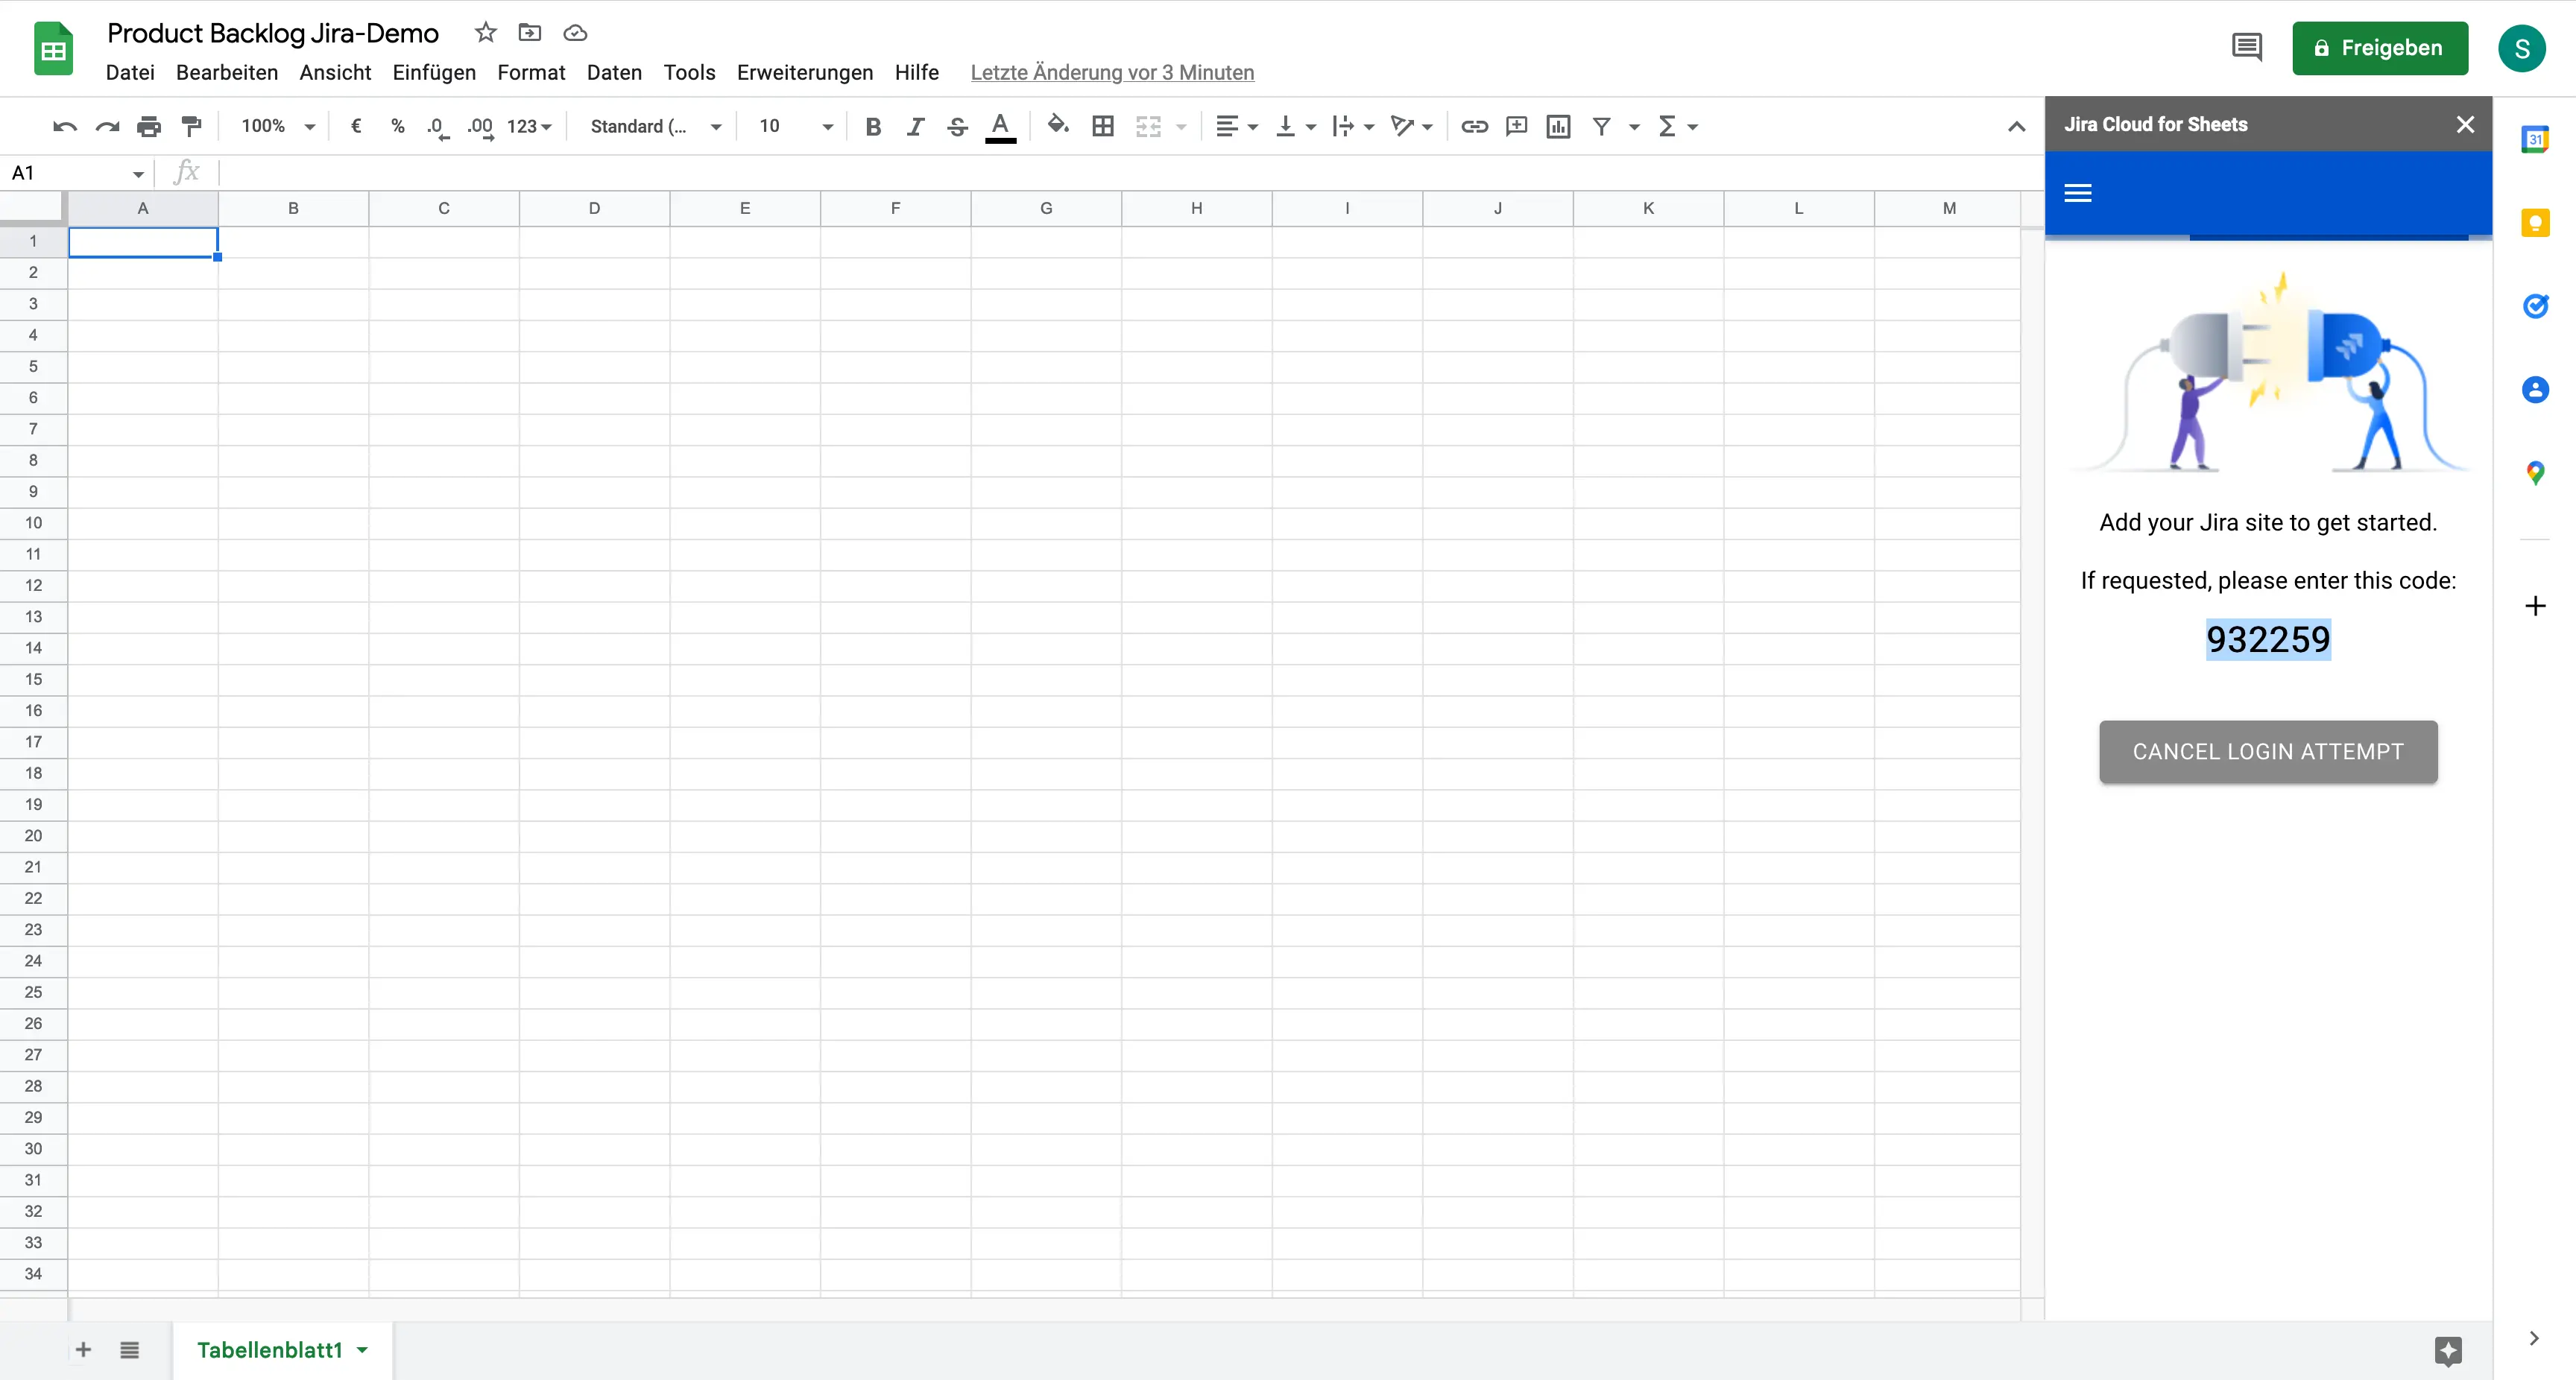Click the borders icon in toolbar
The image size is (2576, 1380).
tap(1102, 126)
